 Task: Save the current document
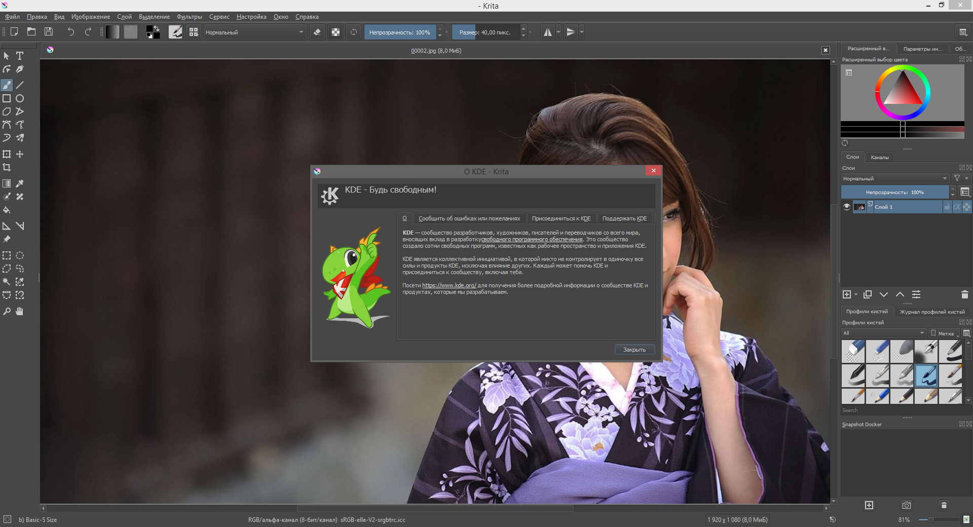49,32
